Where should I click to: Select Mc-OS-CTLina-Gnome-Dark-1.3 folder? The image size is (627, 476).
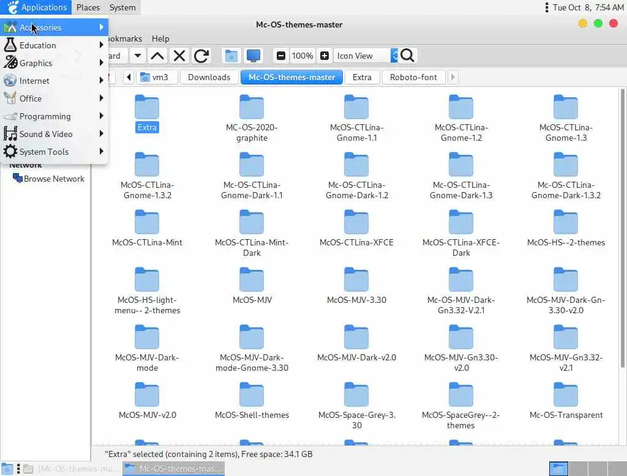(x=461, y=164)
